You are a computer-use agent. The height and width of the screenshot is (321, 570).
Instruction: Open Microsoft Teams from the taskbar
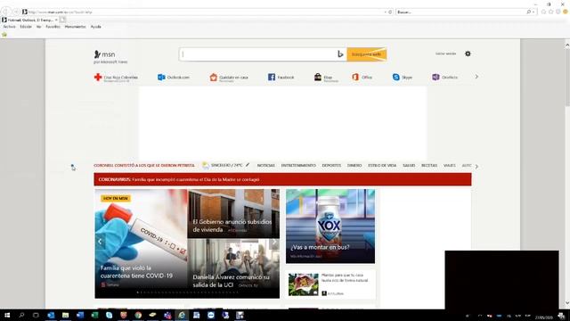167,315
